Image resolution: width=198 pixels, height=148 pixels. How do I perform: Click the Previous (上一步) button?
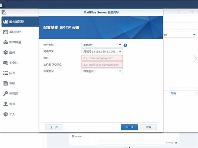pos(54,127)
